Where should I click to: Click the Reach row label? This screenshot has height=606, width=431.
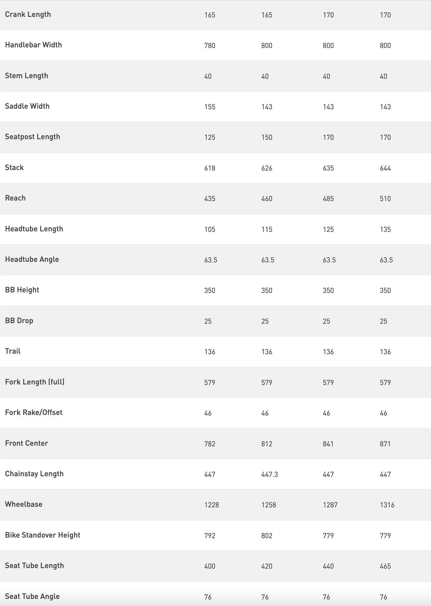click(x=15, y=198)
